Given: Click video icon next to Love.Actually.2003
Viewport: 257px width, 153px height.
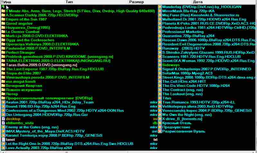Looking at the screenshot, I should [x=3, y=148].
